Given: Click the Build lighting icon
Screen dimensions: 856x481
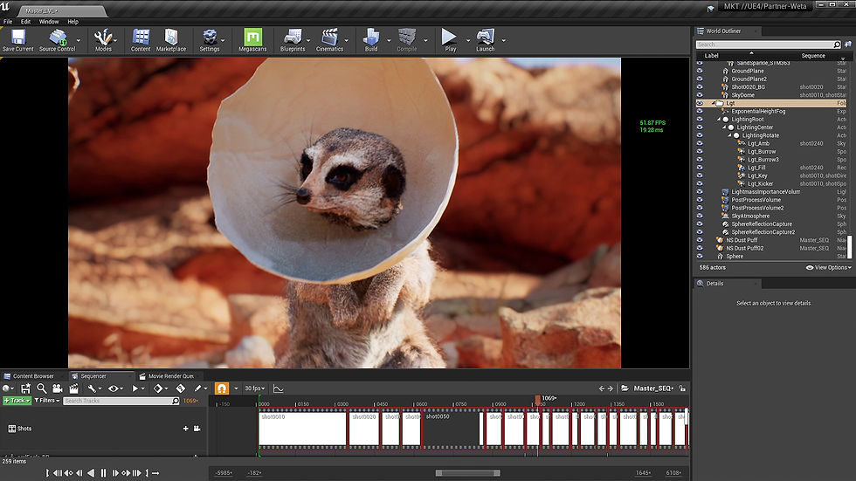Looking at the screenshot, I should tap(371, 40).
